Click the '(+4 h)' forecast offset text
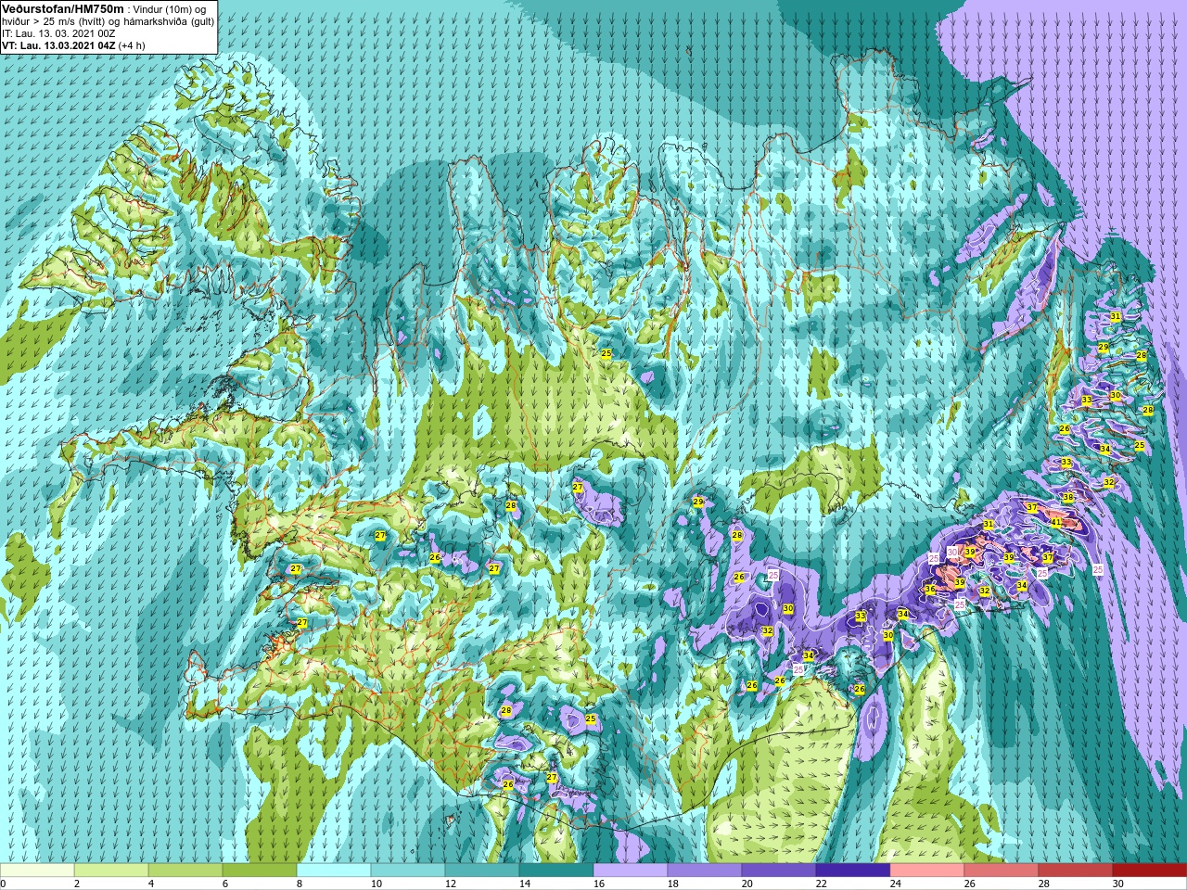 pos(132,45)
